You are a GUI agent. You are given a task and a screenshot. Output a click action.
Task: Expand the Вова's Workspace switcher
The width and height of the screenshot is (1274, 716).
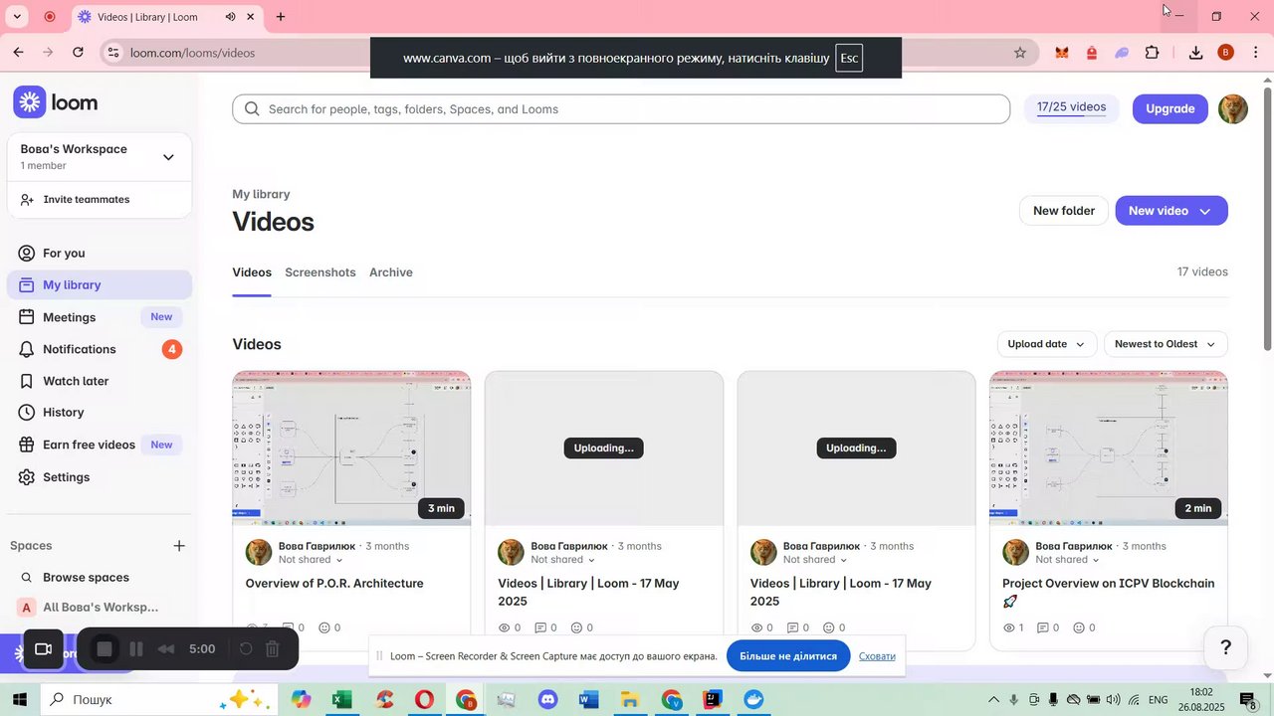coord(100,157)
